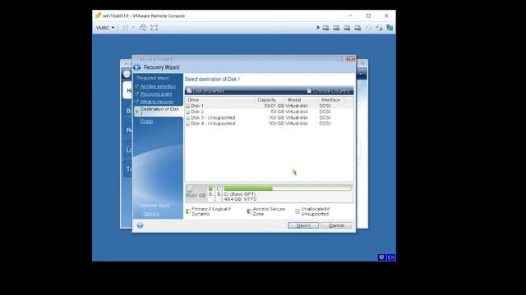Click the last device icon in VMRC toolbar

point(390,28)
